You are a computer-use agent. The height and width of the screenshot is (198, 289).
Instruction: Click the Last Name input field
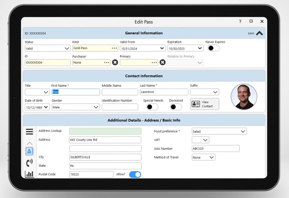coord(164,92)
